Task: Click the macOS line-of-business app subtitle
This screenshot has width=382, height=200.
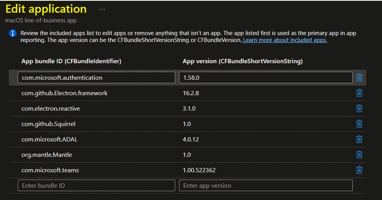Action: pos(41,20)
